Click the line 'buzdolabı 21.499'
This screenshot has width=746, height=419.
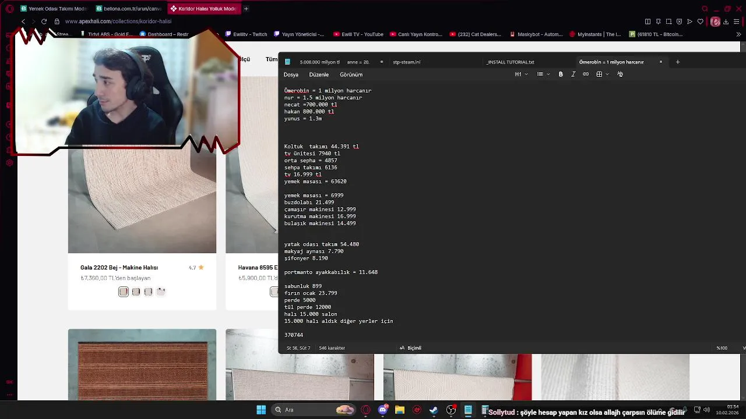pyautogui.click(x=309, y=203)
